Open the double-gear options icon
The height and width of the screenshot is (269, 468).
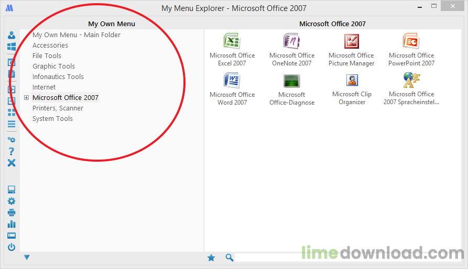point(12,140)
